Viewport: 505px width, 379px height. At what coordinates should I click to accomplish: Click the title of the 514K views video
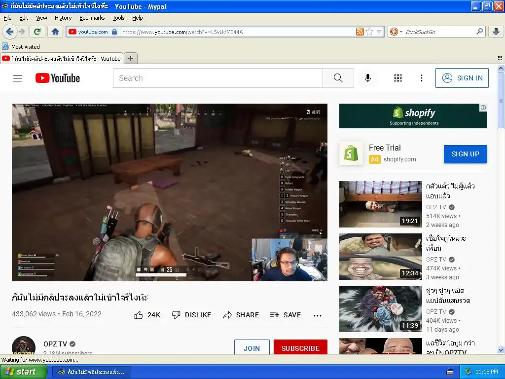tap(450, 191)
